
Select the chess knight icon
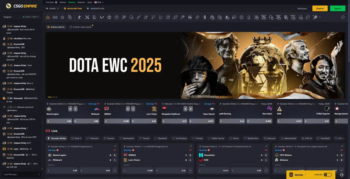pos(249,17)
